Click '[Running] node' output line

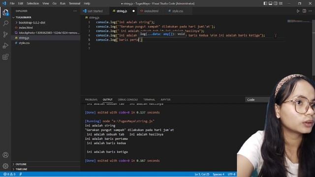[x=120, y=121]
